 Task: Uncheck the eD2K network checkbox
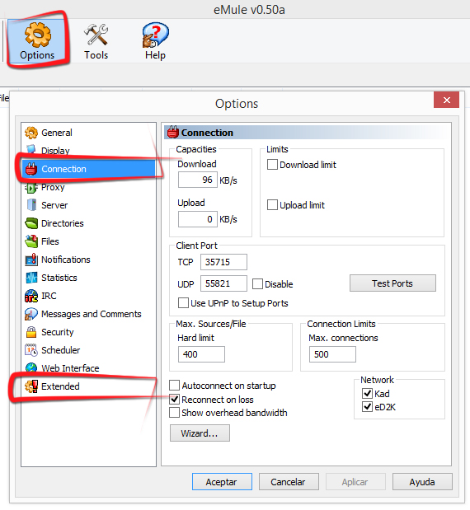[367, 406]
